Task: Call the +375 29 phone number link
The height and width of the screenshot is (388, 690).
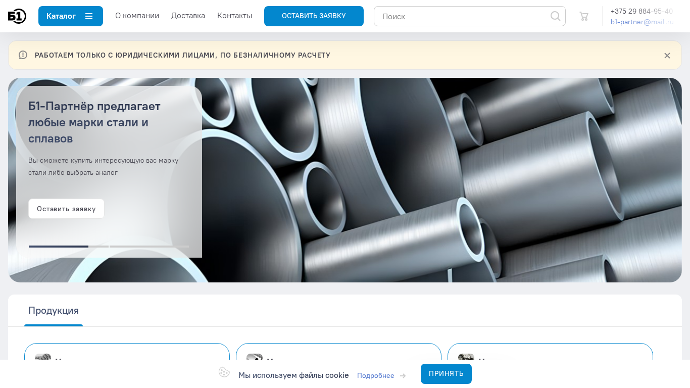Action: [642, 11]
